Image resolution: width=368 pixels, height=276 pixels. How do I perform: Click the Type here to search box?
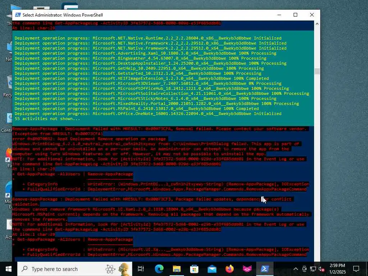click(x=75, y=269)
